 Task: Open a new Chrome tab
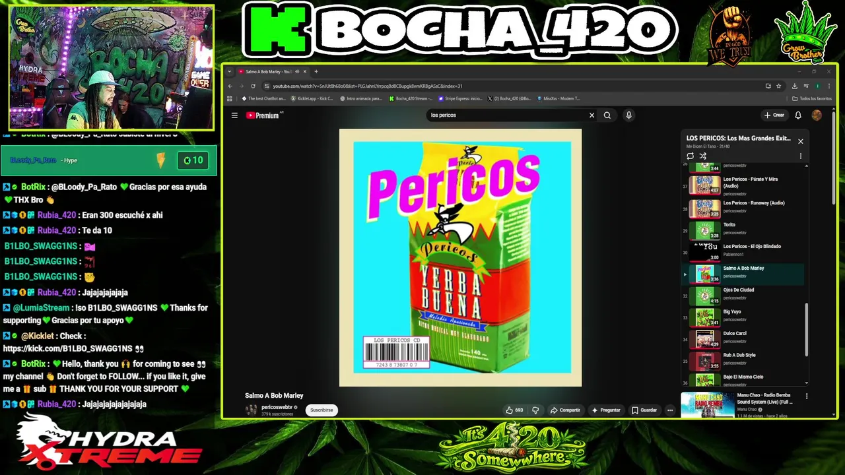pos(316,71)
